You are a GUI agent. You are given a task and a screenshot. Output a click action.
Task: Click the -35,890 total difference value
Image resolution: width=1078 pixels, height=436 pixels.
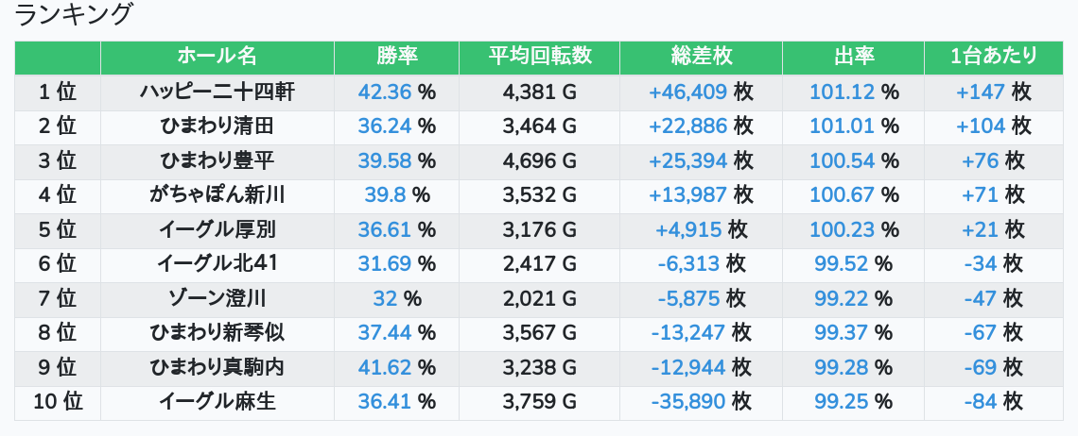(687, 402)
